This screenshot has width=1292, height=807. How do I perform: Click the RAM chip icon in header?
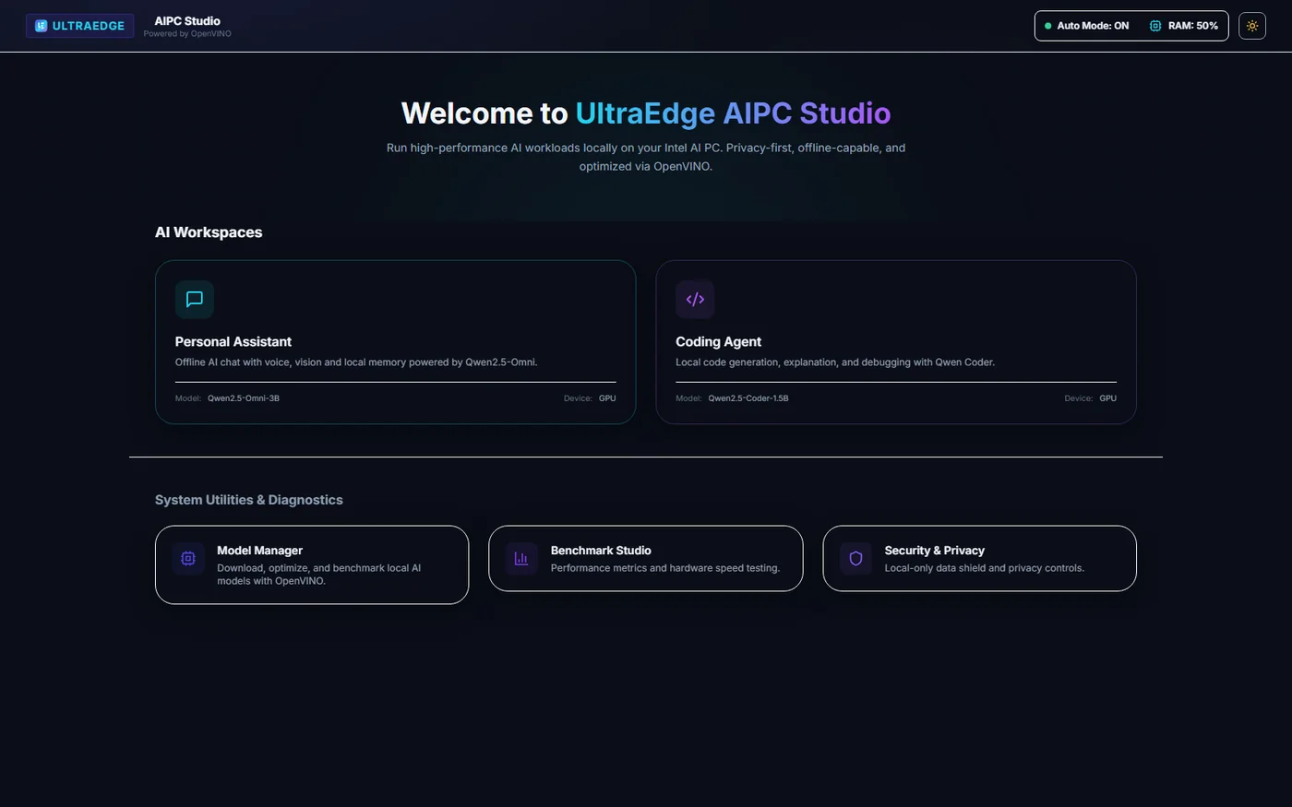(x=1155, y=26)
